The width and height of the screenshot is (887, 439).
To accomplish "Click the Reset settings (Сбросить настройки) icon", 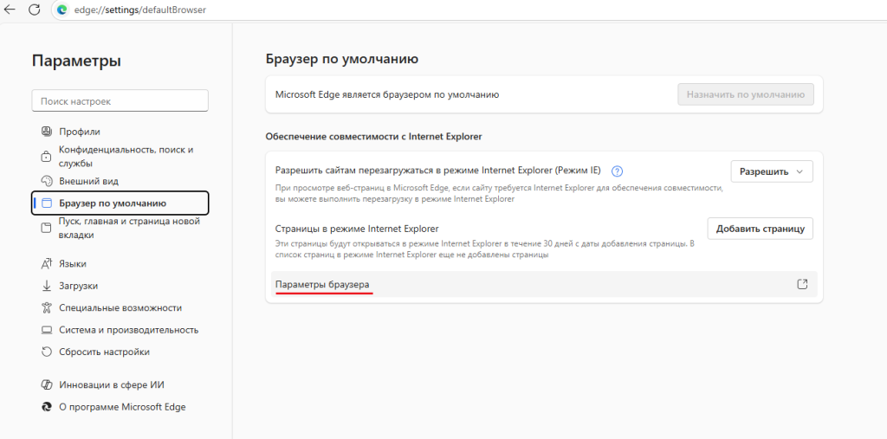I will point(47,352).
